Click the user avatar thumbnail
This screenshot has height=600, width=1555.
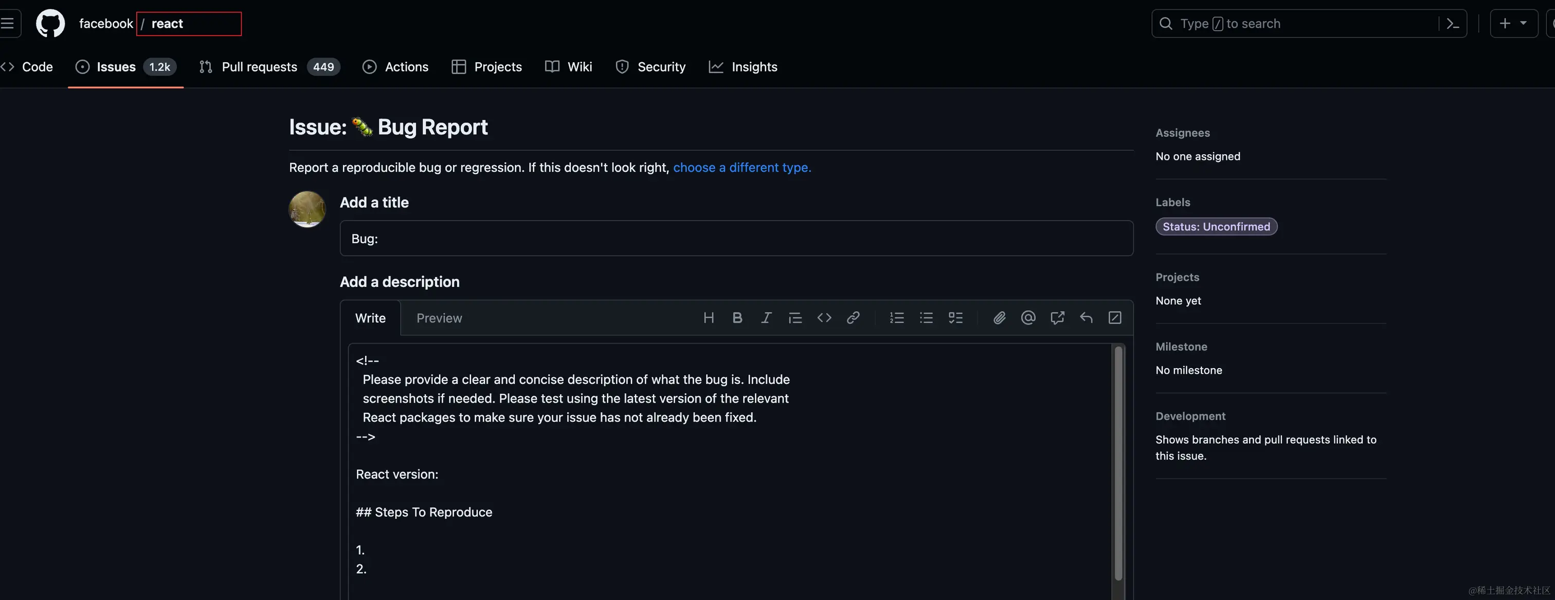click(x=308, y=209)
